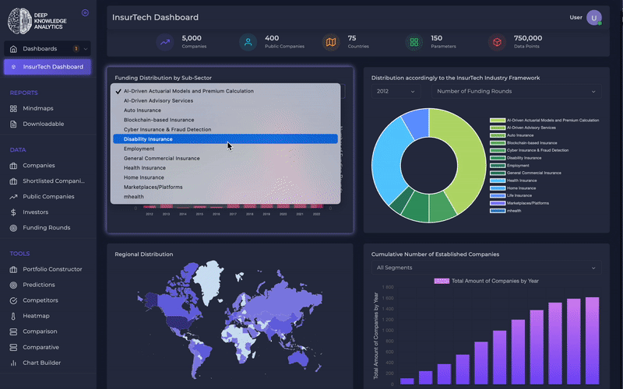This screenshot has height=389, width=623.
Task: Open the All Segments dropdown
Action: click(x=486, y=268)
